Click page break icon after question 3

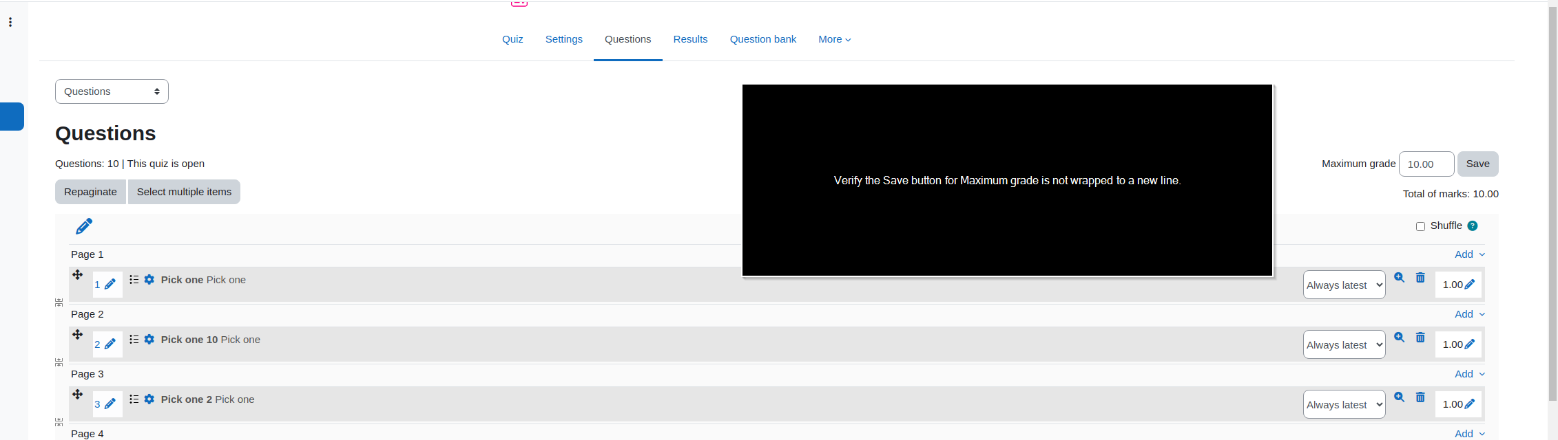point(59,422)
